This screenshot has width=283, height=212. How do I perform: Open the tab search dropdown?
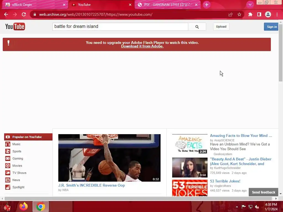pyautogui.click(x=250, y=5)
